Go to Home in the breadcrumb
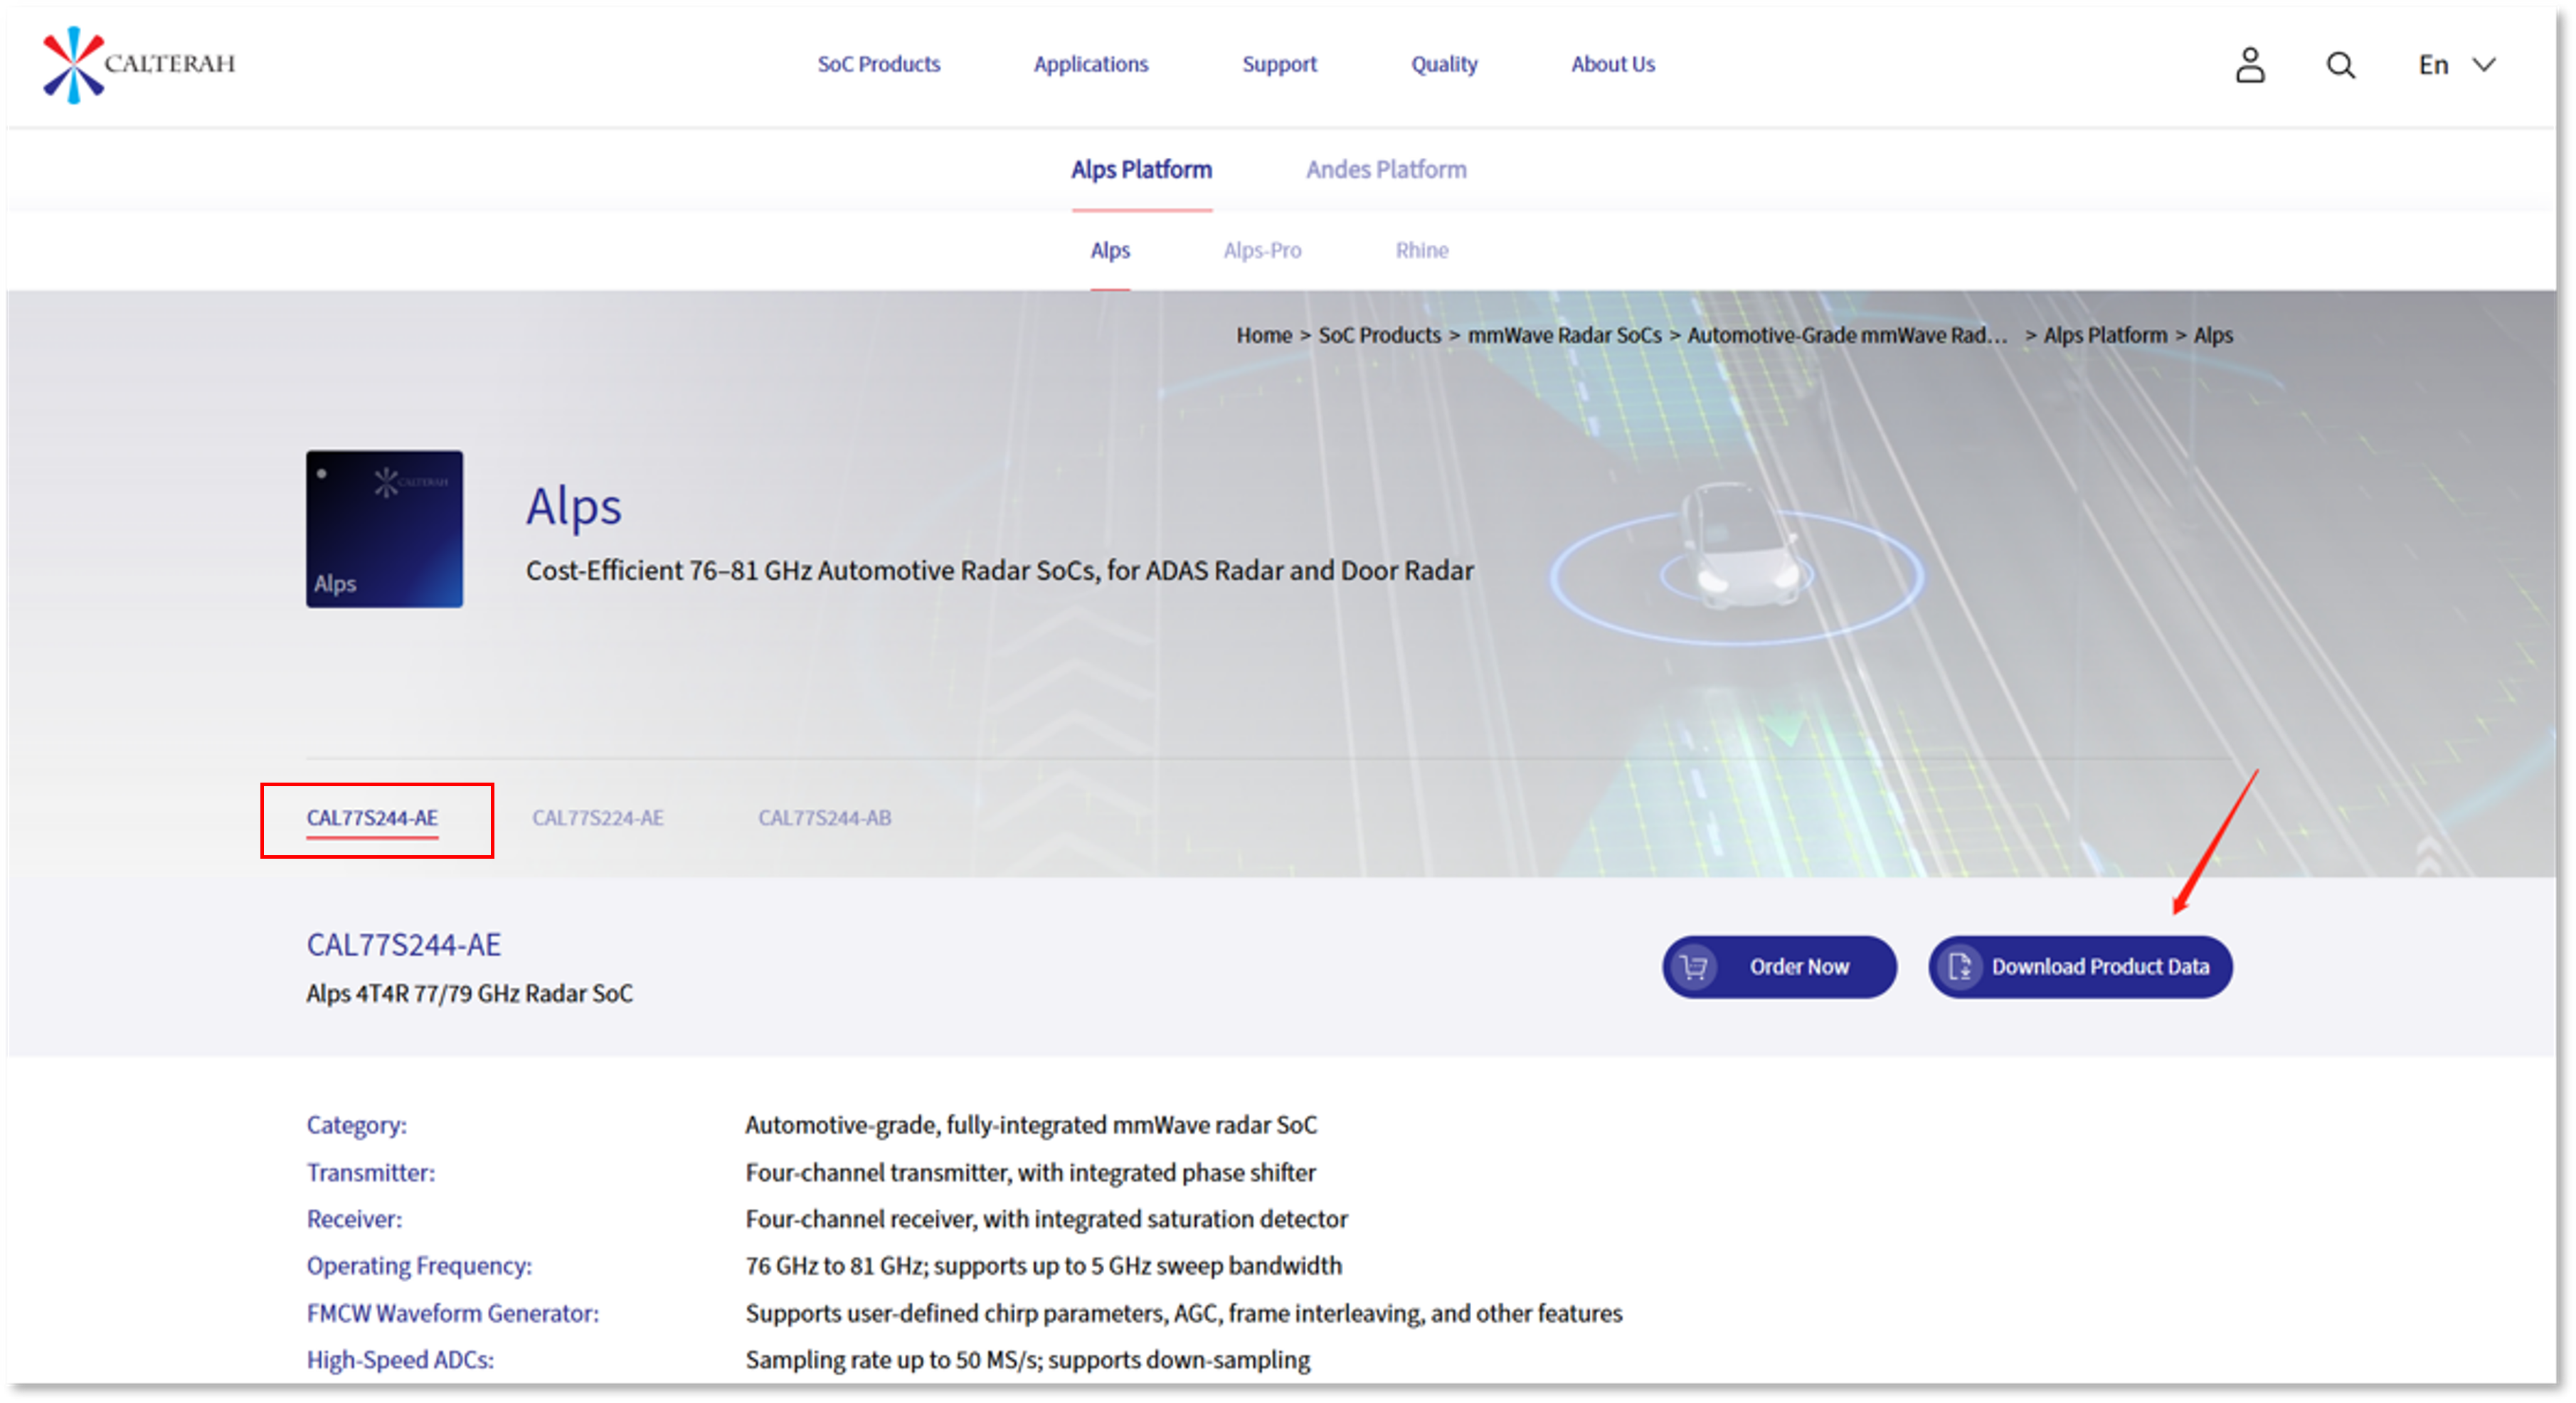 [1263, 335]
